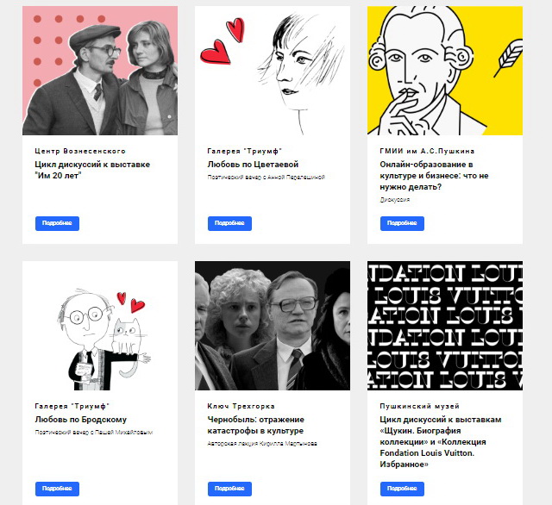Click Подробнее under Любовь по Бродскому
Screen dimensions: 552x505
tap(57, 489)
